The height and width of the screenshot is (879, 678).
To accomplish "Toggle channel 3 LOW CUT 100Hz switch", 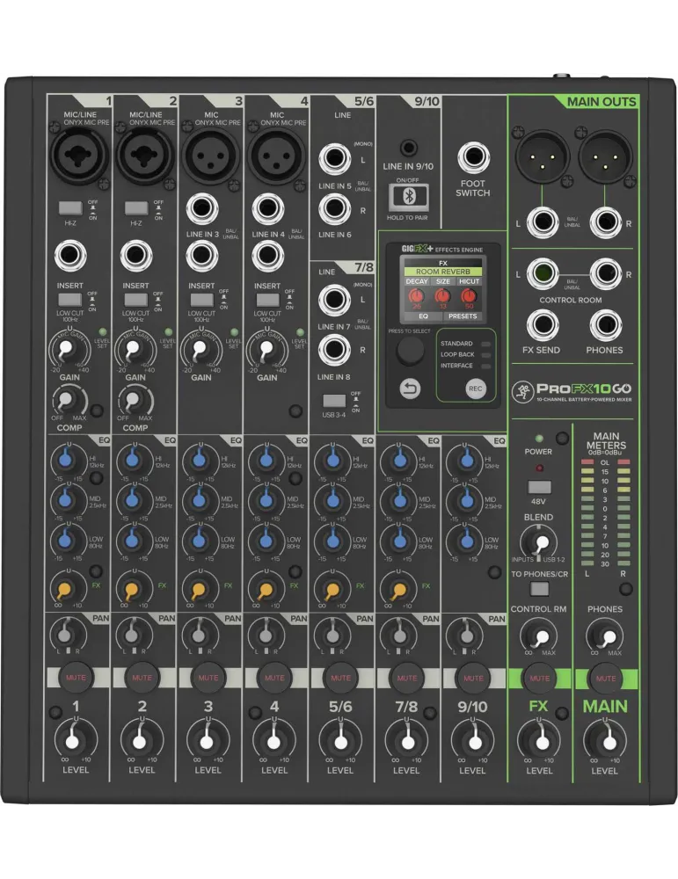I will point(202,300).
